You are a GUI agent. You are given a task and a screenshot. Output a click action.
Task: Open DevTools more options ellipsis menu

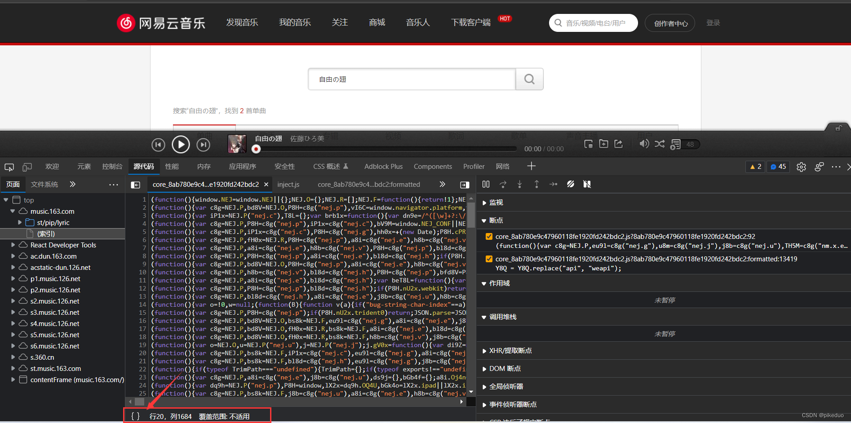pos(836,167)
